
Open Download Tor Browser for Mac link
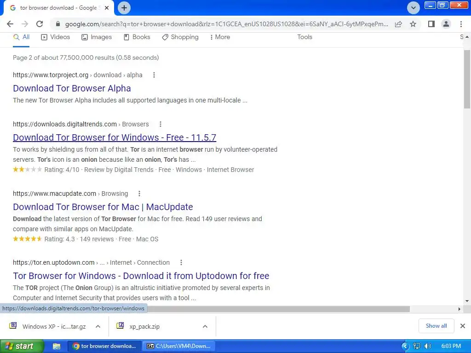103,207
